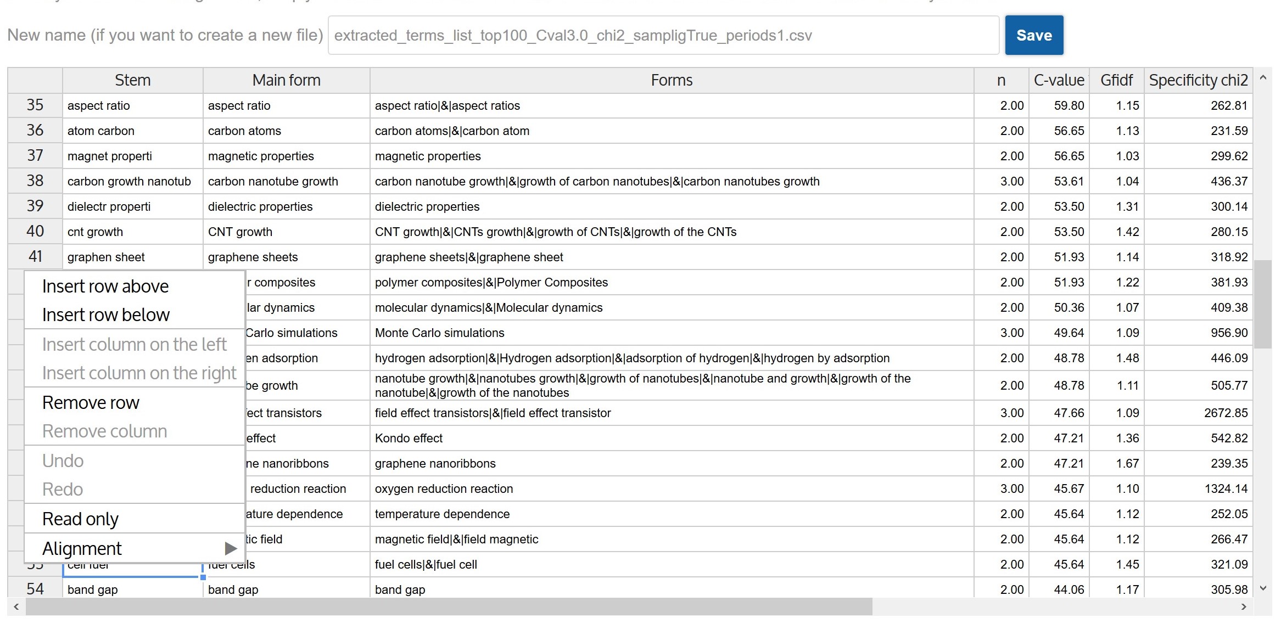Select forms cell 'graphene nanoribbons'
The width and height of the screenshot is (1281, 629).
(672, 463)
